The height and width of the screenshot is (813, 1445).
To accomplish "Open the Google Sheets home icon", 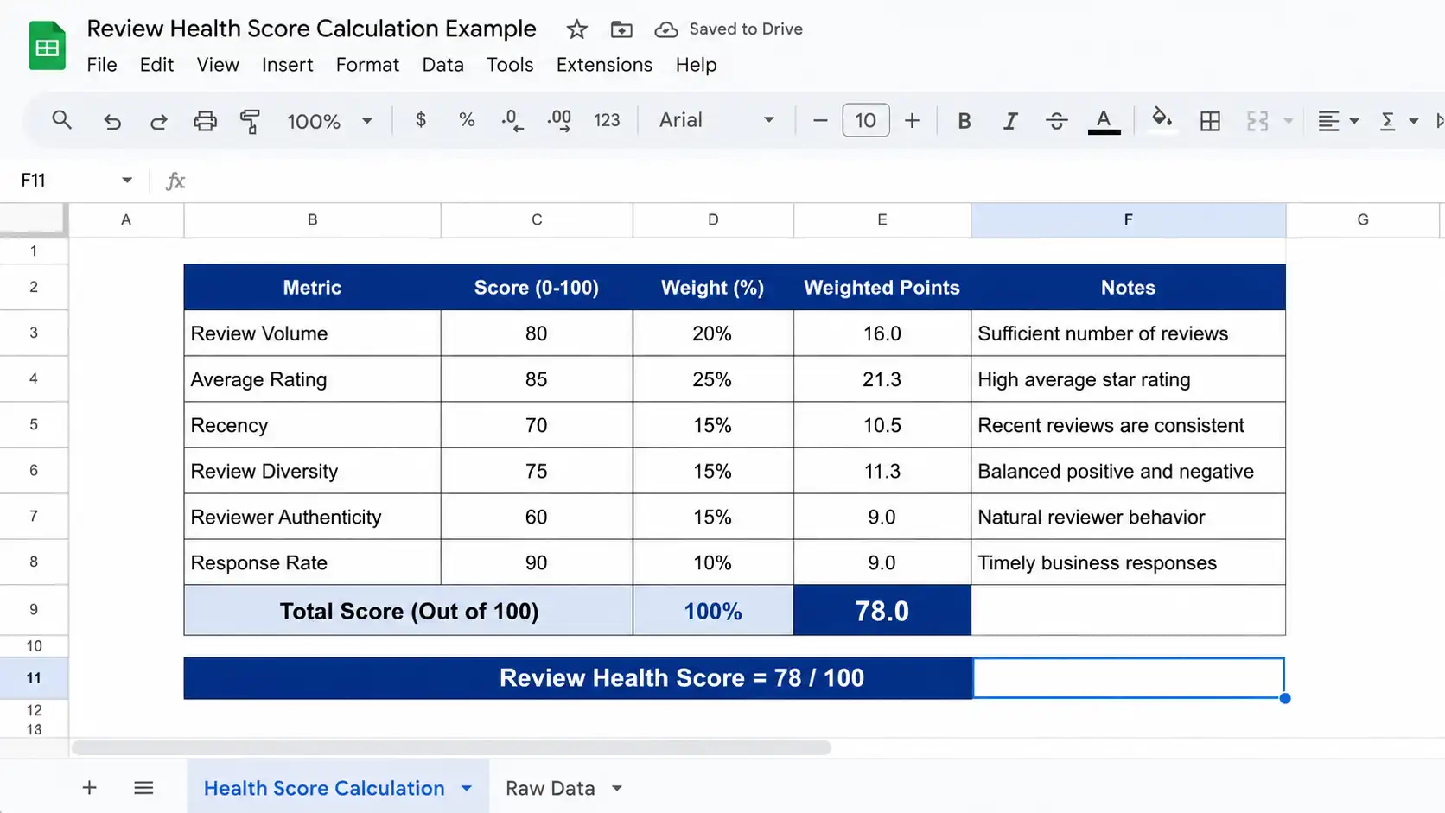I will 48,46.
